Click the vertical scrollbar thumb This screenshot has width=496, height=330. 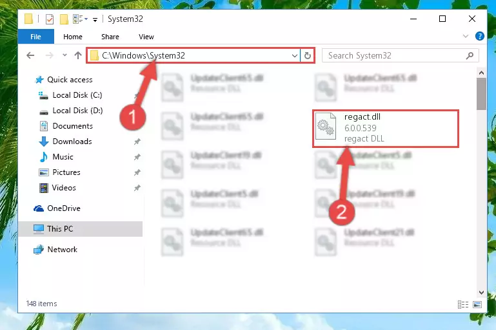pos(481,94)
